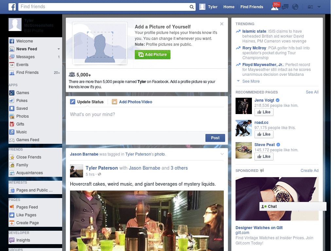This screenshot has height=251, width=335.
Task: Open privacy shortcuts lock icon
Action: coord(310,7)
